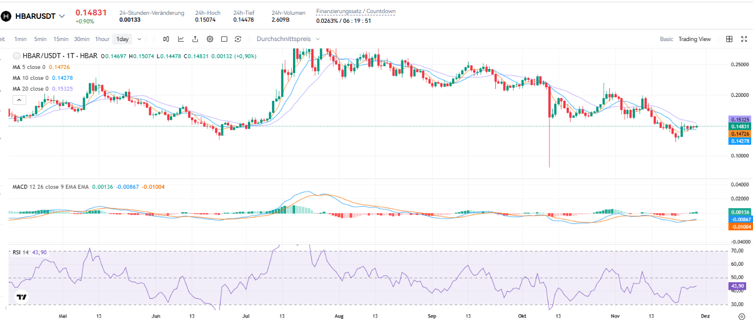
Task: Click the TradingView logo on chart
Action: (x=22, y=297)
